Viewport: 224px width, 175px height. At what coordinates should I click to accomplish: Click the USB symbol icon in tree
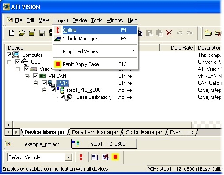tap(25, 62)
